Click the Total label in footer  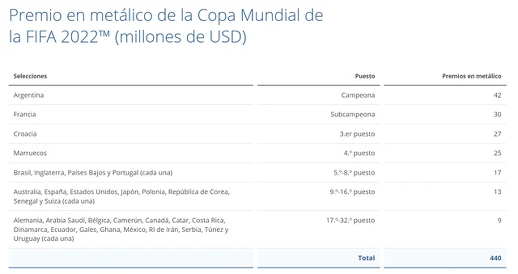tap(366, 258)
